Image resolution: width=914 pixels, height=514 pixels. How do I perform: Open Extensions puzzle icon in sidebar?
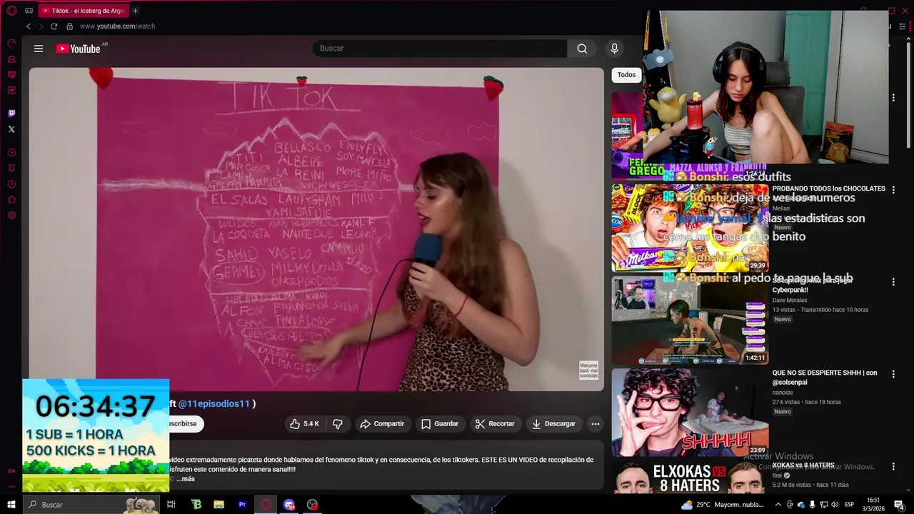11,200
